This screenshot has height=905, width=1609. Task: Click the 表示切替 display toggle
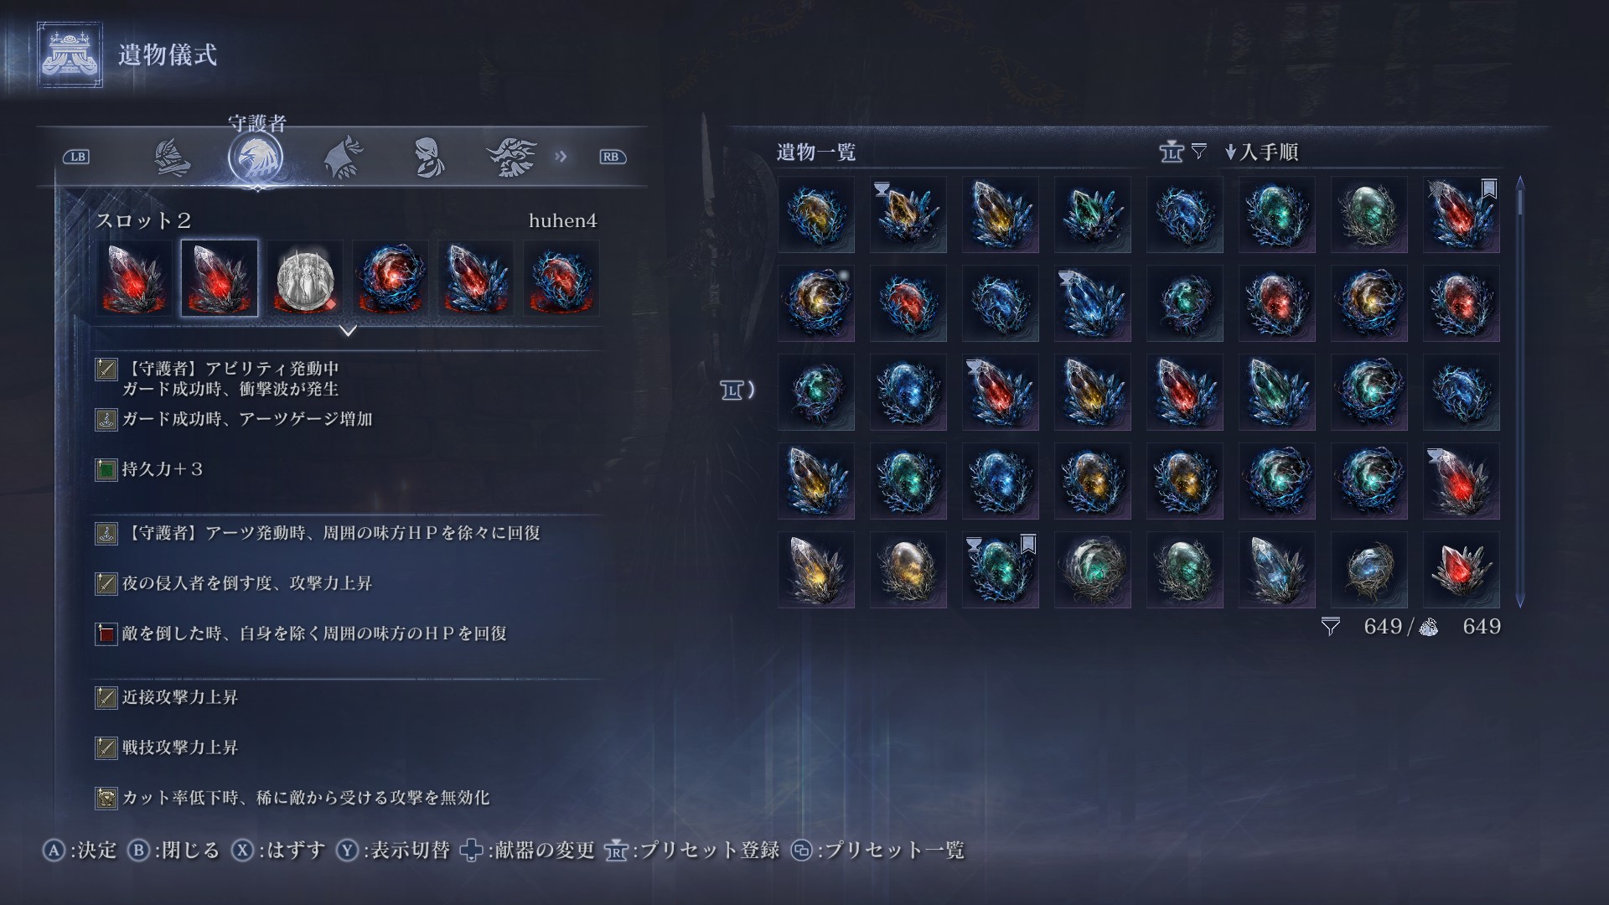(x=392, y=850)
